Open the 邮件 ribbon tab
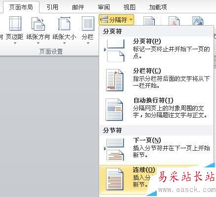216x197 pixels. tap(78, 7)
